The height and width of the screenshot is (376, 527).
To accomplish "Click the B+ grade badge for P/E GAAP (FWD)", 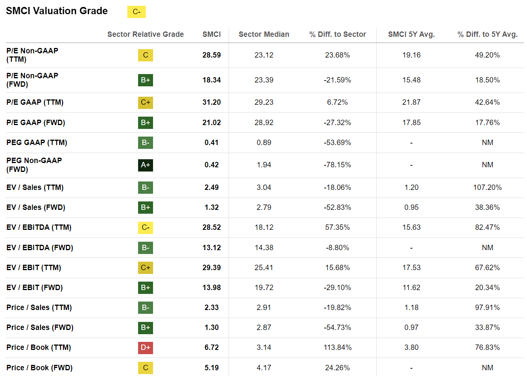I will point(145,123).
